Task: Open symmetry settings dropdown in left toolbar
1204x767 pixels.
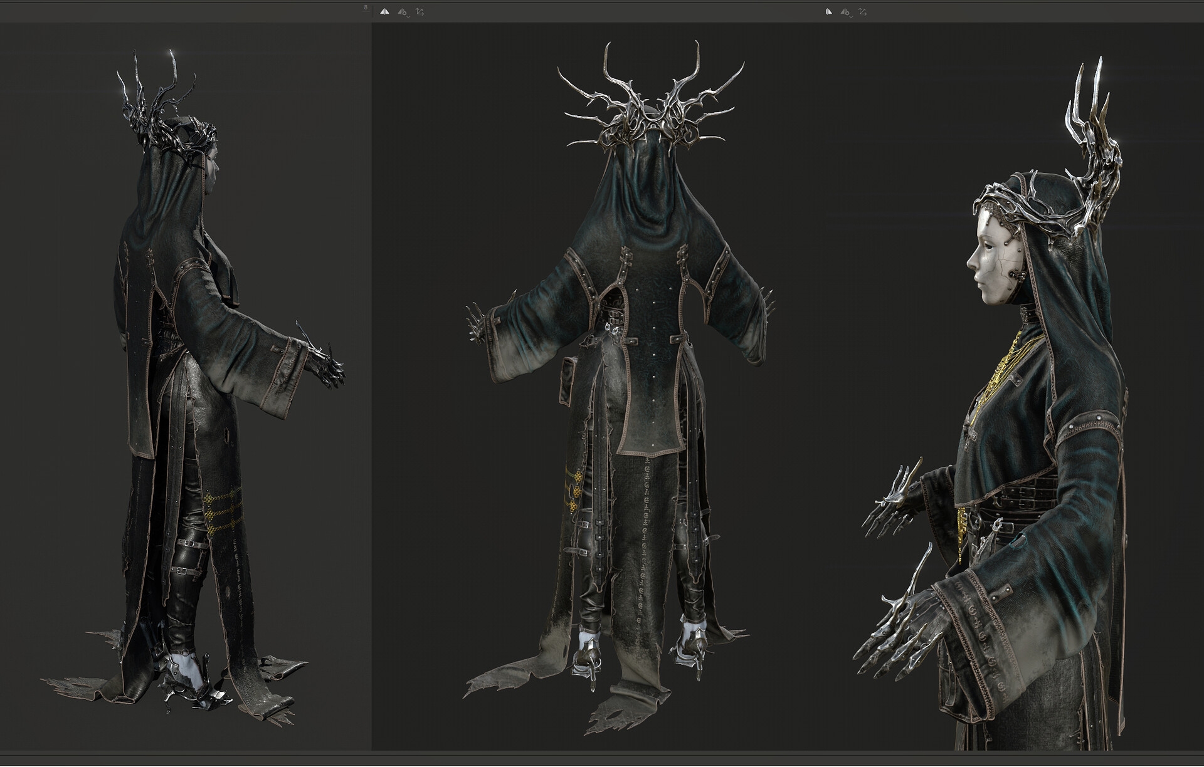Action: pyautogui.click(x=403, y=12)
